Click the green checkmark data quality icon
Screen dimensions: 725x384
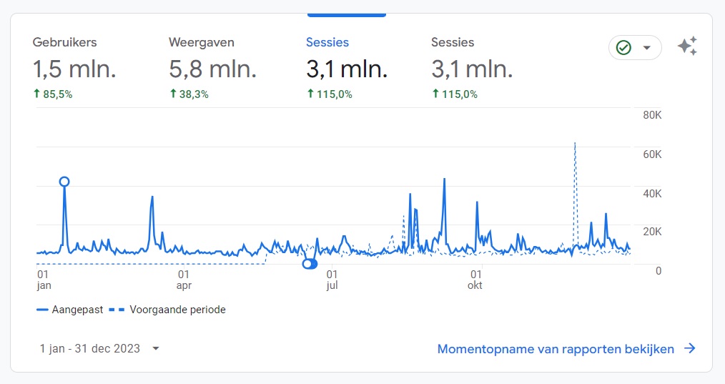coord(623,48)
